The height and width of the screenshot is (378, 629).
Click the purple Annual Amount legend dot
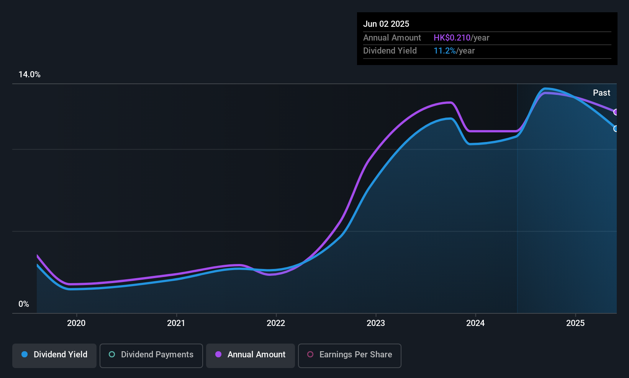click(x=218, y=354)
